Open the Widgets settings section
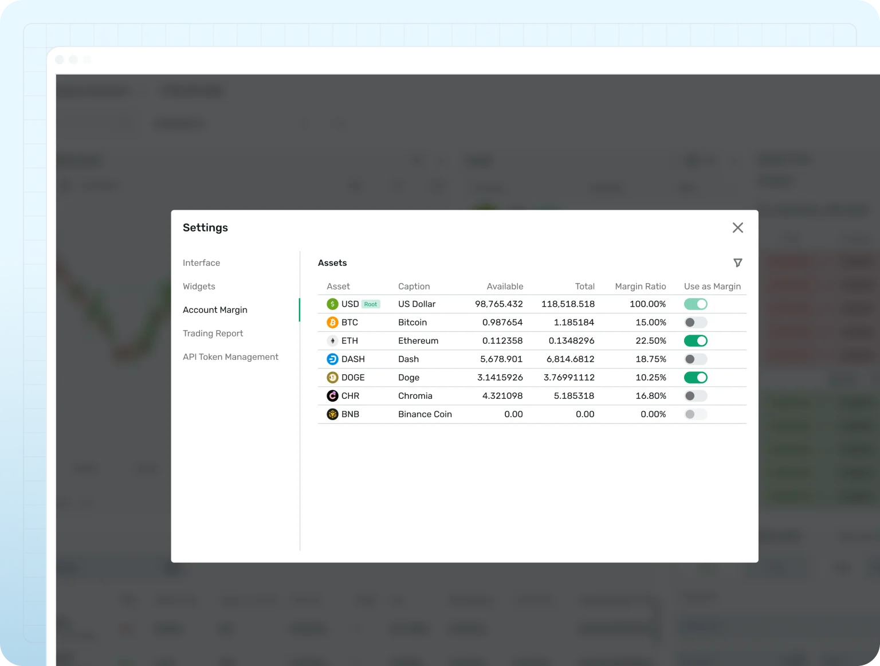 tap(199, 286)
